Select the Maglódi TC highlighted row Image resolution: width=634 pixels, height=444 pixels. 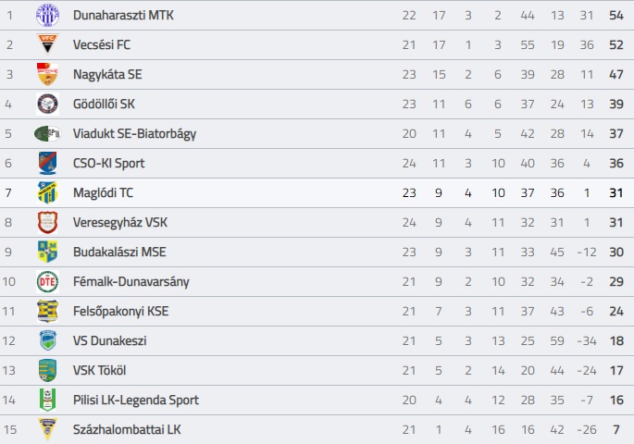pyautogui.click(x=317, y=192)
